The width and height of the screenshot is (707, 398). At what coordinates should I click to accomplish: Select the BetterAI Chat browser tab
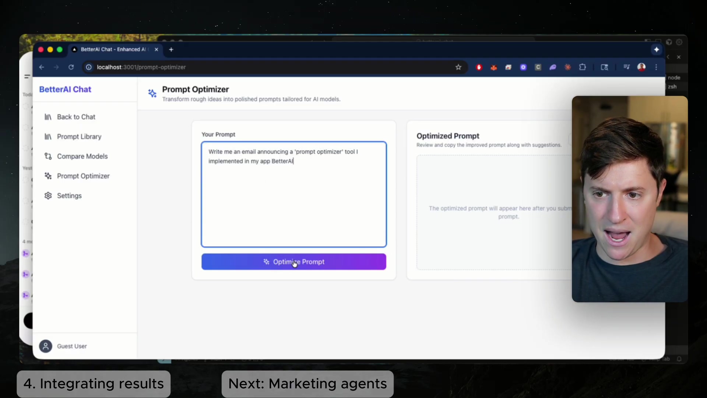(x=115, y=49)
